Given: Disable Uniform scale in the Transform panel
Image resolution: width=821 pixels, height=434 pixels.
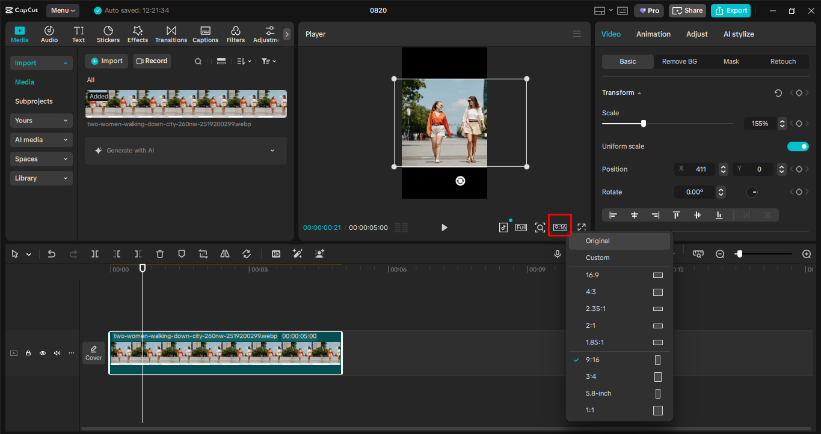Looking at the screenshot, I should [x=798, y=146].
